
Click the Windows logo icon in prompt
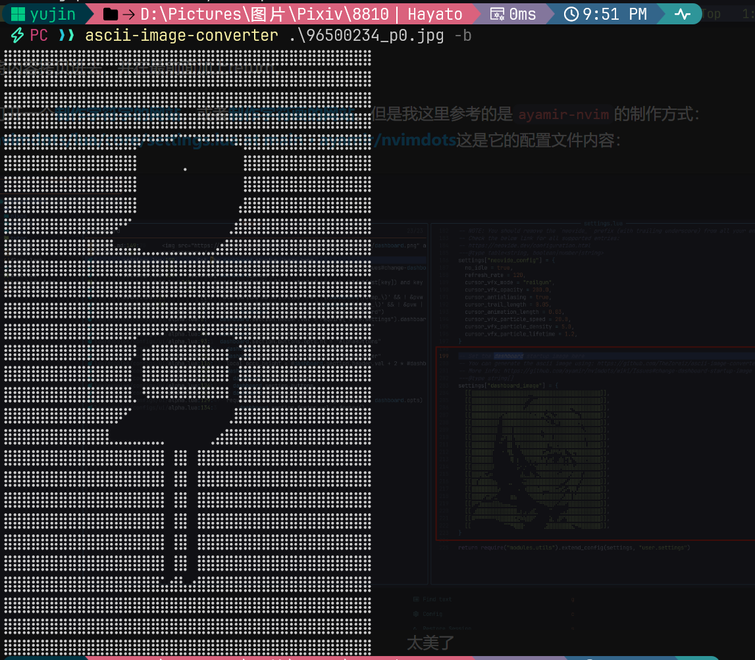coord(18,14)
